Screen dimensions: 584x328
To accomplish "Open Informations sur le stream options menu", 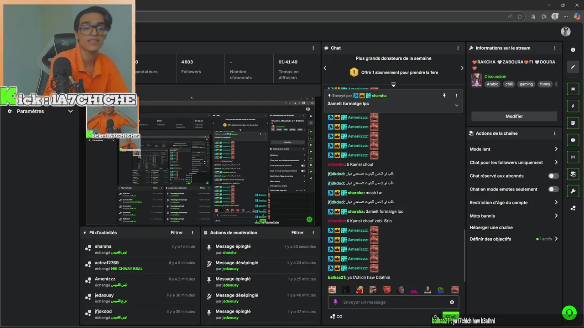I will coord(555,48).
